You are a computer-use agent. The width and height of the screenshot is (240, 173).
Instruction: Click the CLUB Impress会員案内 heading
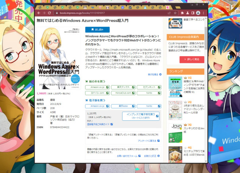(184, 37)
